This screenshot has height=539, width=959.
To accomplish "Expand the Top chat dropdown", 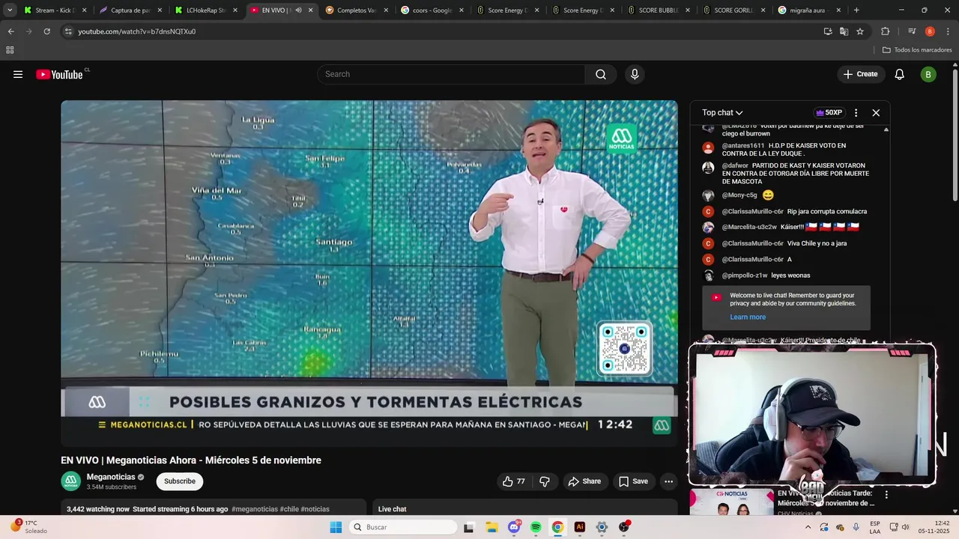I will tap(722, 113).
